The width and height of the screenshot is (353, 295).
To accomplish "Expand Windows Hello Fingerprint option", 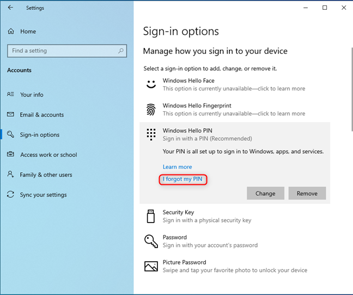I will click(235, 110).
